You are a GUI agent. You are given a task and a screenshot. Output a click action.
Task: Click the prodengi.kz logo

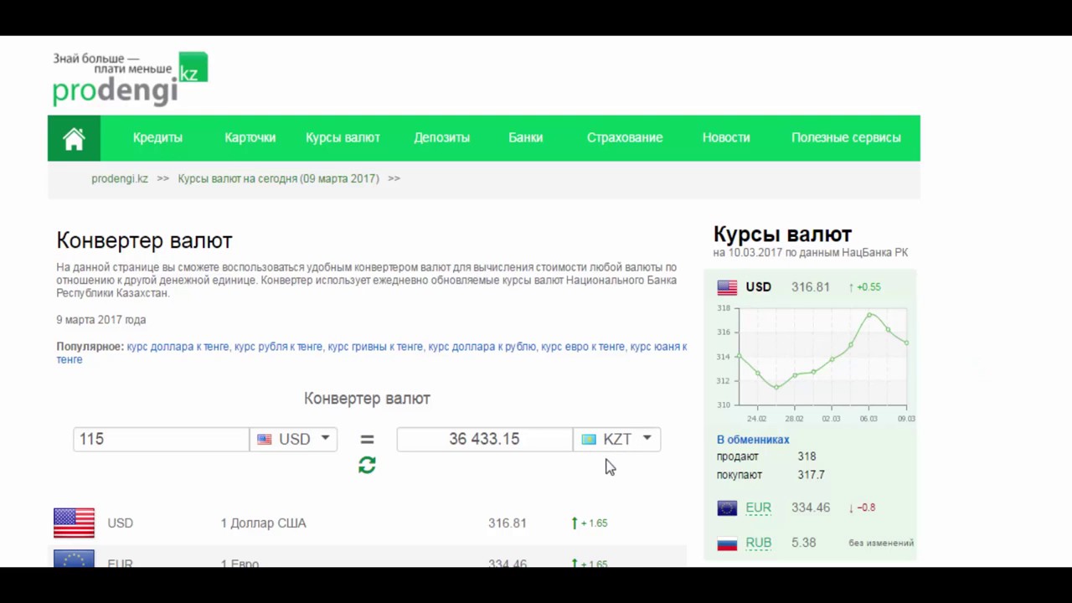(130, 79)
